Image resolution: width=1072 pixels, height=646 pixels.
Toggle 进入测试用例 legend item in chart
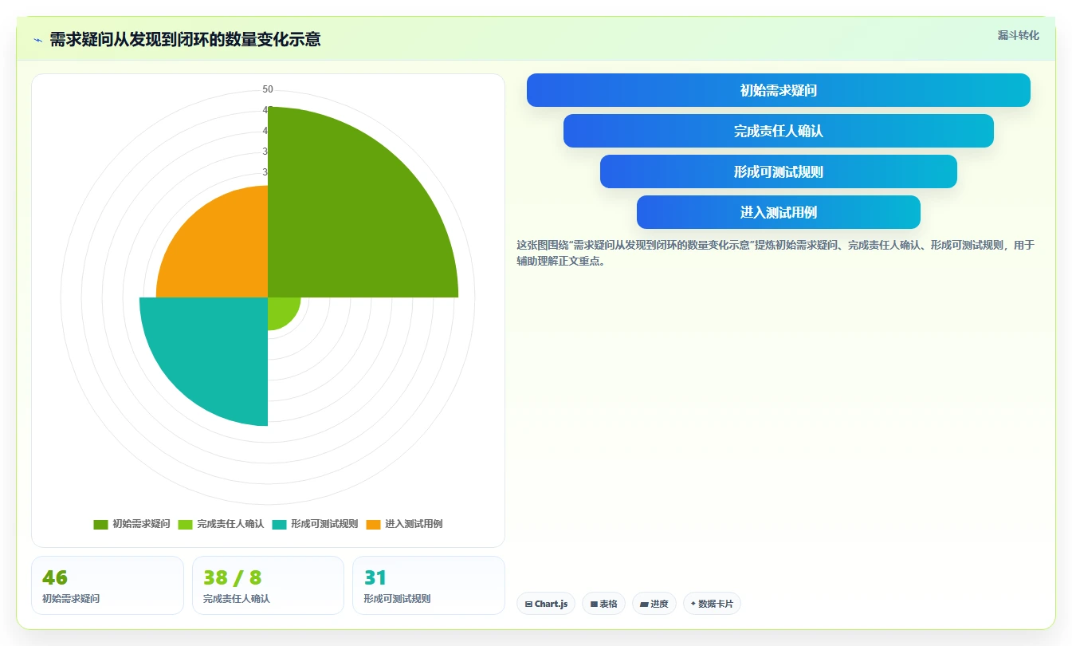click(404, 524)
